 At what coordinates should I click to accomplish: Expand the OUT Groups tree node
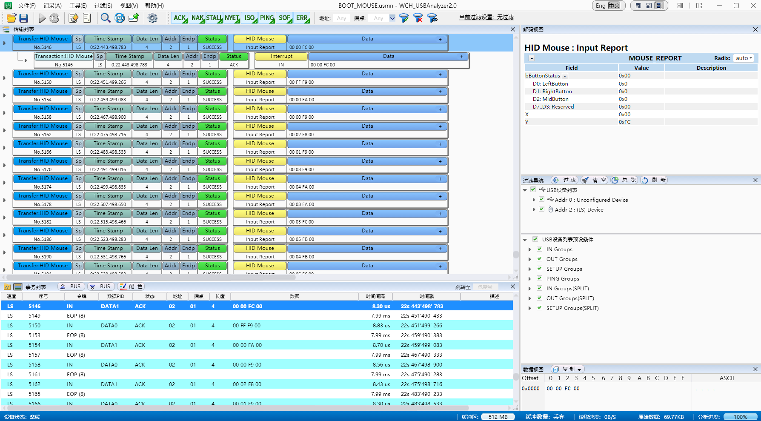pyautogui.click(x=530, y=259)
